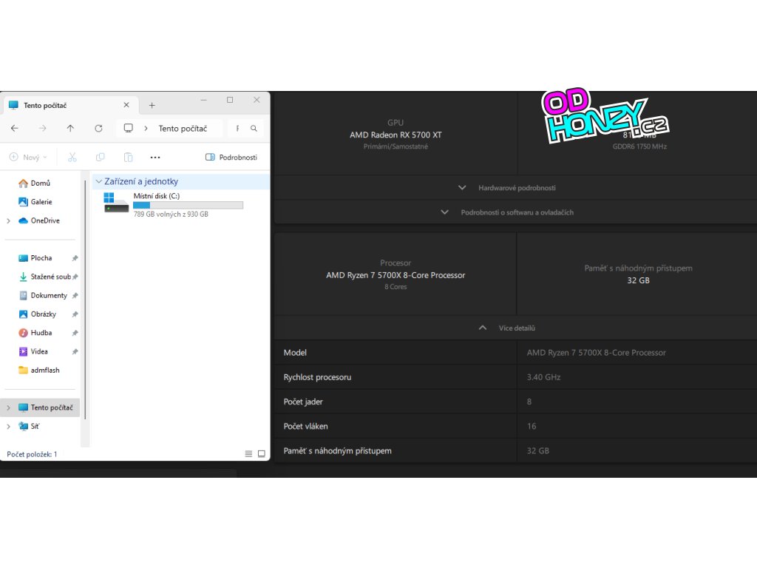Click the 789 GB volných z 930 GB text
The image size is (757, 568).
(171, 214)
